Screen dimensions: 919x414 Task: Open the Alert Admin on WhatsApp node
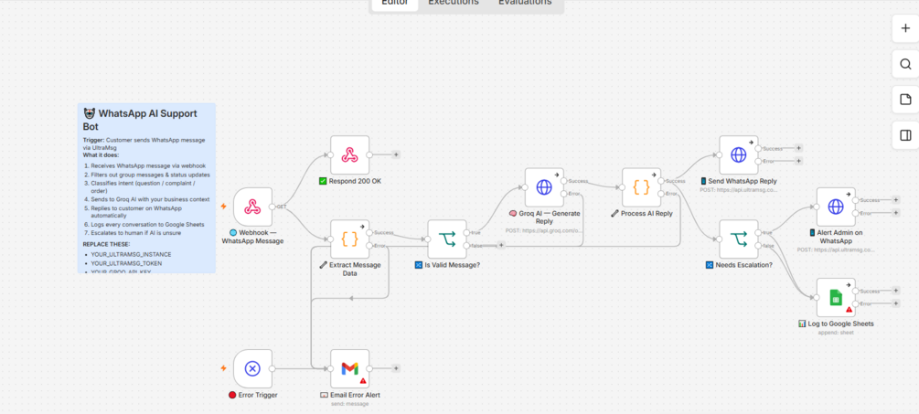(x=836, y=207)
